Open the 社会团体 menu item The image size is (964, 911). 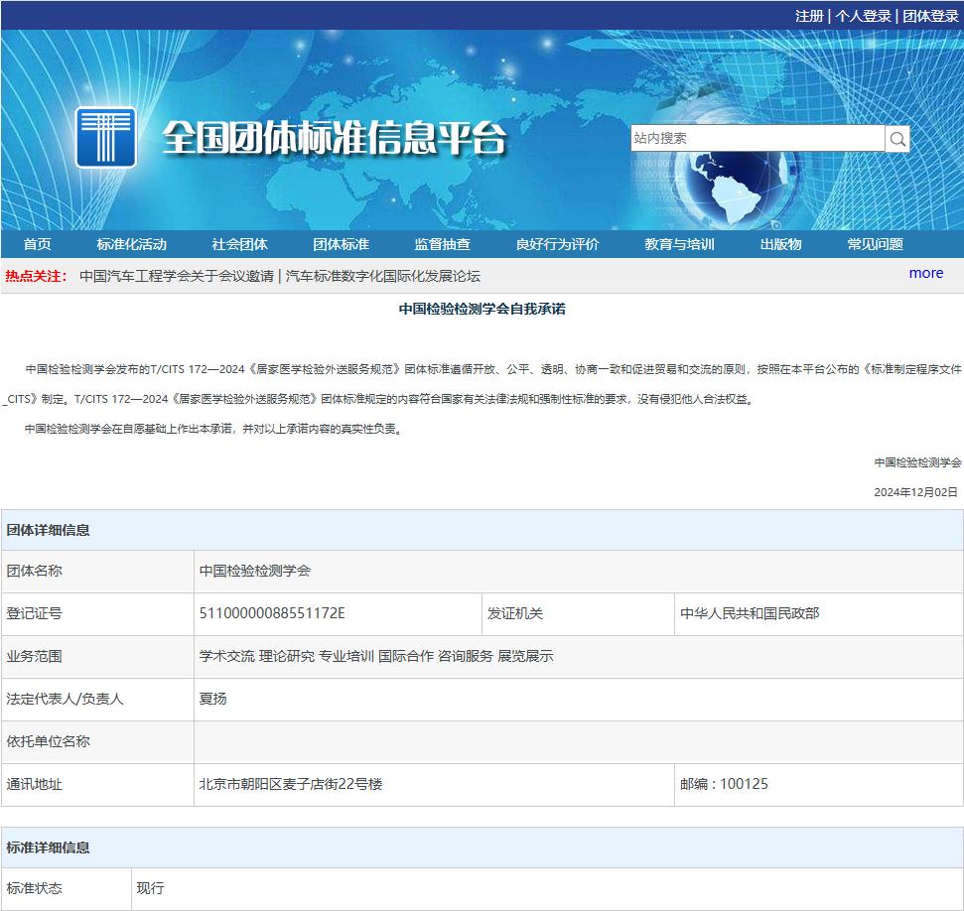click(x=240, y=244)
